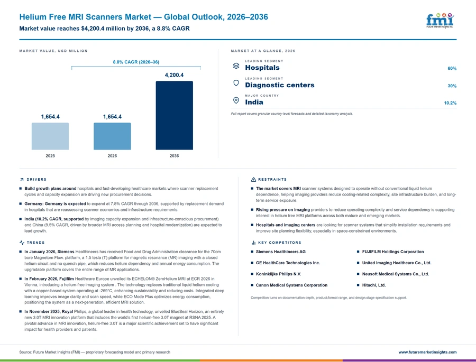This screenshot has height=362, width=476.
Task: Click Neusoft Medical Systems Co., Ltd. competitor
Action: click(x=395, y=274)
